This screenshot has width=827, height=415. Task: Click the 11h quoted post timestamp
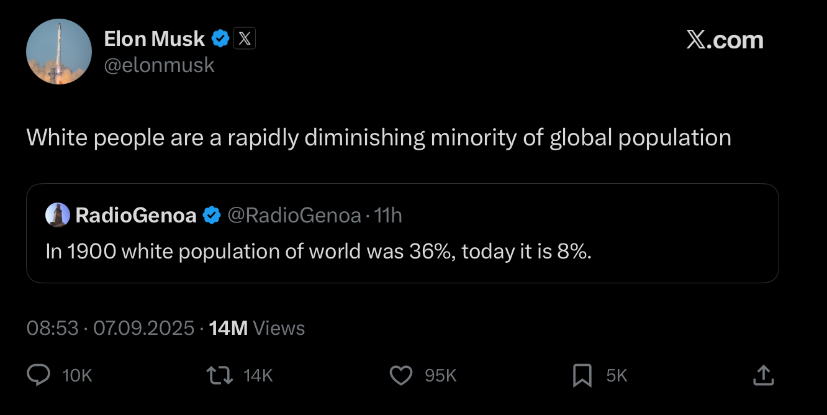tap(389, 216)
